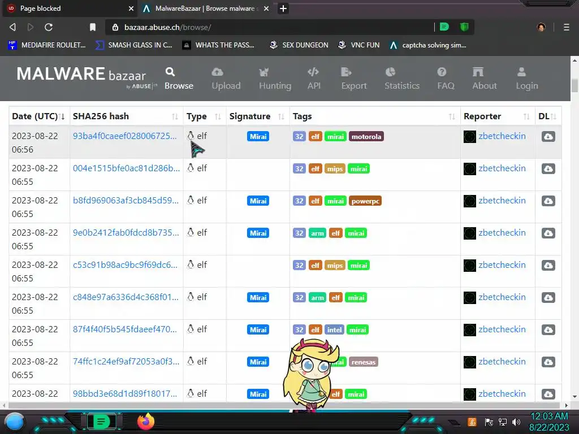Sort table by SHA256 hash column
The height and width of the screenshot is (434, 579).
[126, 116]
